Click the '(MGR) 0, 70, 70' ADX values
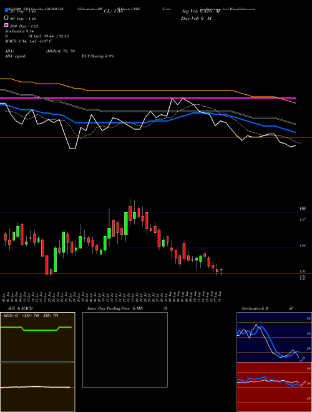The height and width of the screenshot is (412, 312). pyautogui.click(x=61, y=51)
